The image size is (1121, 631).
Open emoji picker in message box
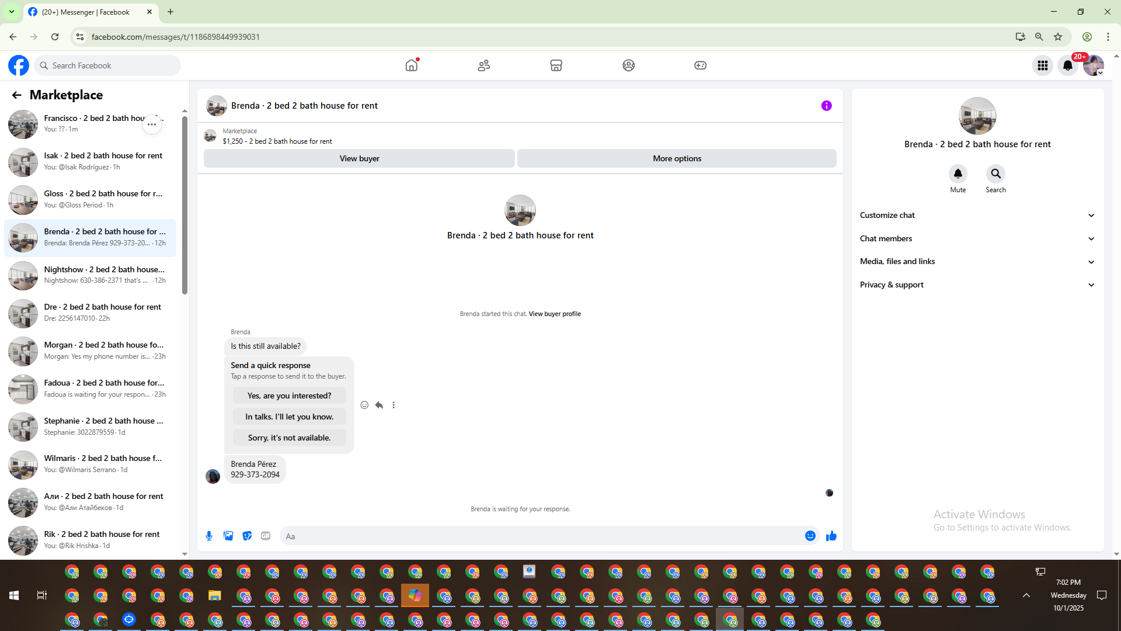[x=810, y=536]
